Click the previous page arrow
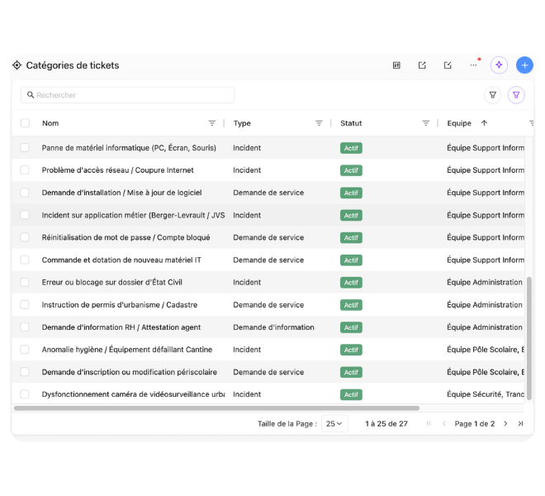This screenshot has height=496, width=545. click(x=444, y=423)
